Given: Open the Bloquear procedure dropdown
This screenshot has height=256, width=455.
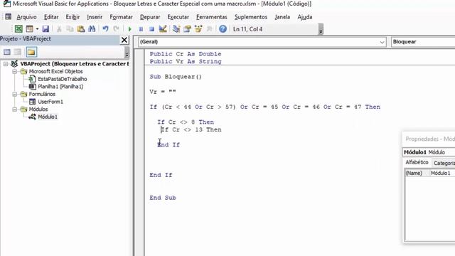Looking at the screenshot, I should click(423, 42).
